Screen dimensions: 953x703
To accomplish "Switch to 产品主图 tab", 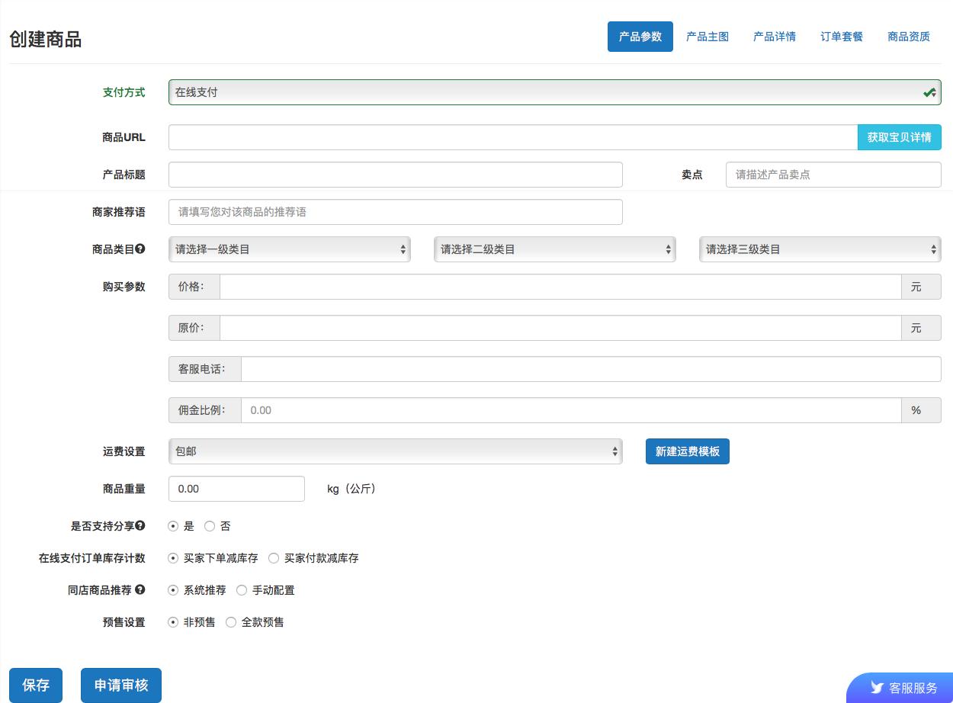I will click(708, 37).
